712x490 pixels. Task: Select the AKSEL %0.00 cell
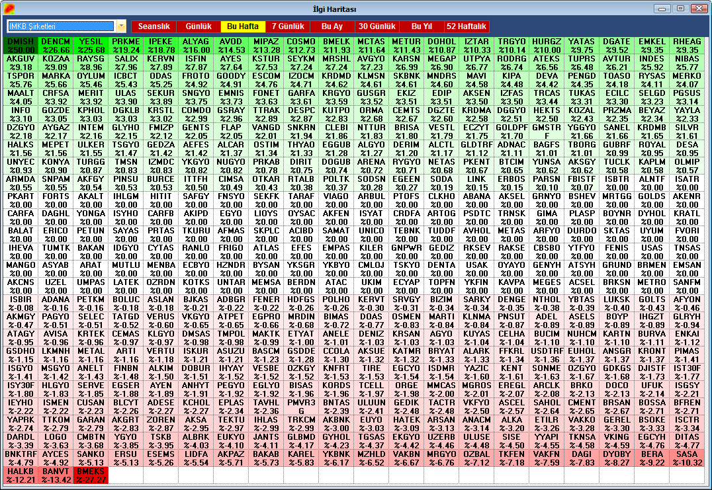512,200
